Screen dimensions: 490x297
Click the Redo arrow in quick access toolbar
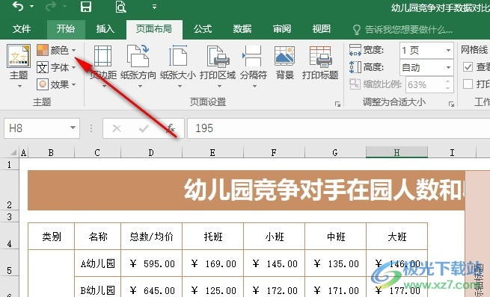[51, 6]
